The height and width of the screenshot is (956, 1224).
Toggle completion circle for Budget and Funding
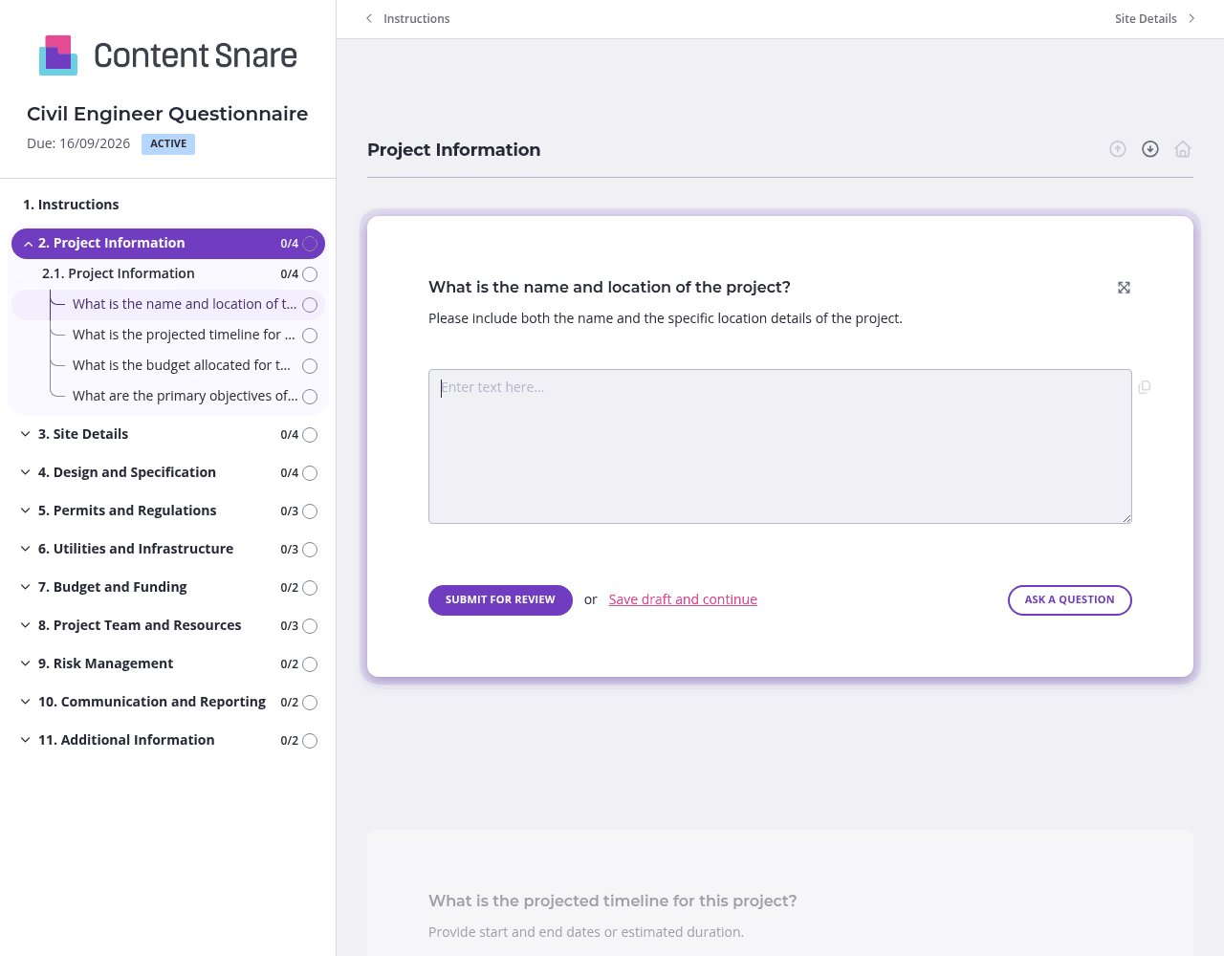[310, 588]
